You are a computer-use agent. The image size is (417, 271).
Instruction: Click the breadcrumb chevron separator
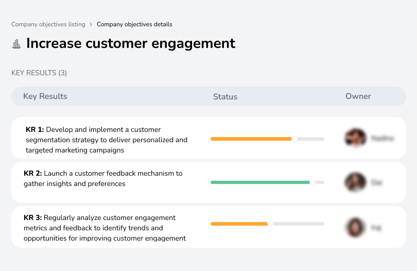(x=91, y=25)
